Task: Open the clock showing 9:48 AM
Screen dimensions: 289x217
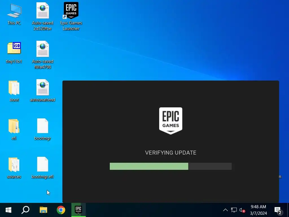Action: pos(259,210)
